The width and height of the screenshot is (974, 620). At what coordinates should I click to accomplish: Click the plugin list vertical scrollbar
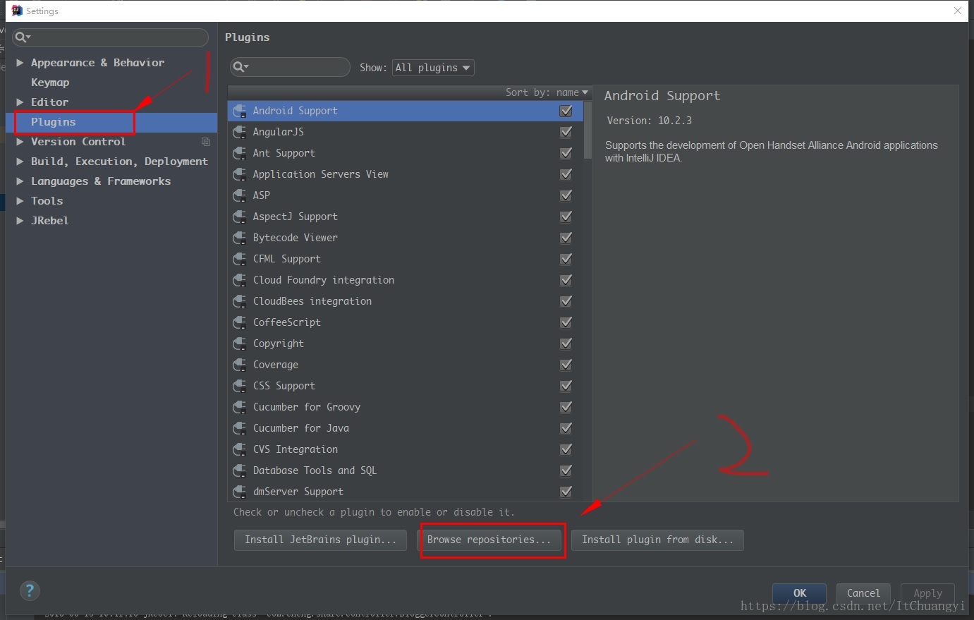[x=588, y=130]
